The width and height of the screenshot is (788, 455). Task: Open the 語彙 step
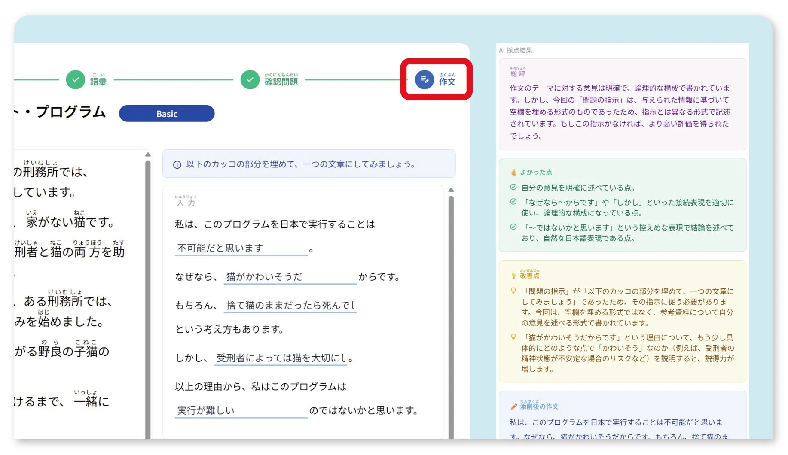pos(86,80)
